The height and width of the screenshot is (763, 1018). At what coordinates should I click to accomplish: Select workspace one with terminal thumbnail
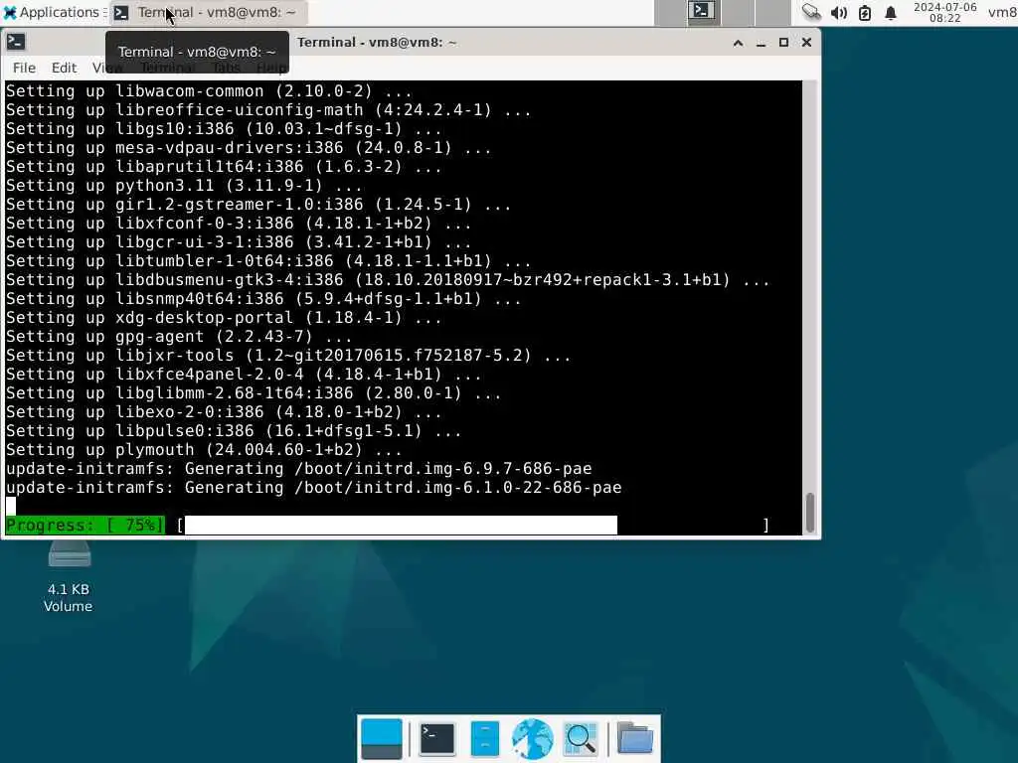[703, 12]
